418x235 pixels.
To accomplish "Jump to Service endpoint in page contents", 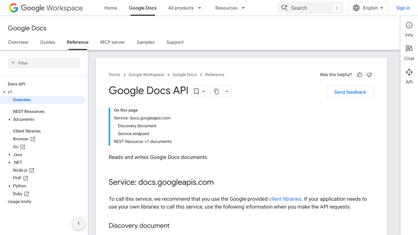I will (133, 134).
